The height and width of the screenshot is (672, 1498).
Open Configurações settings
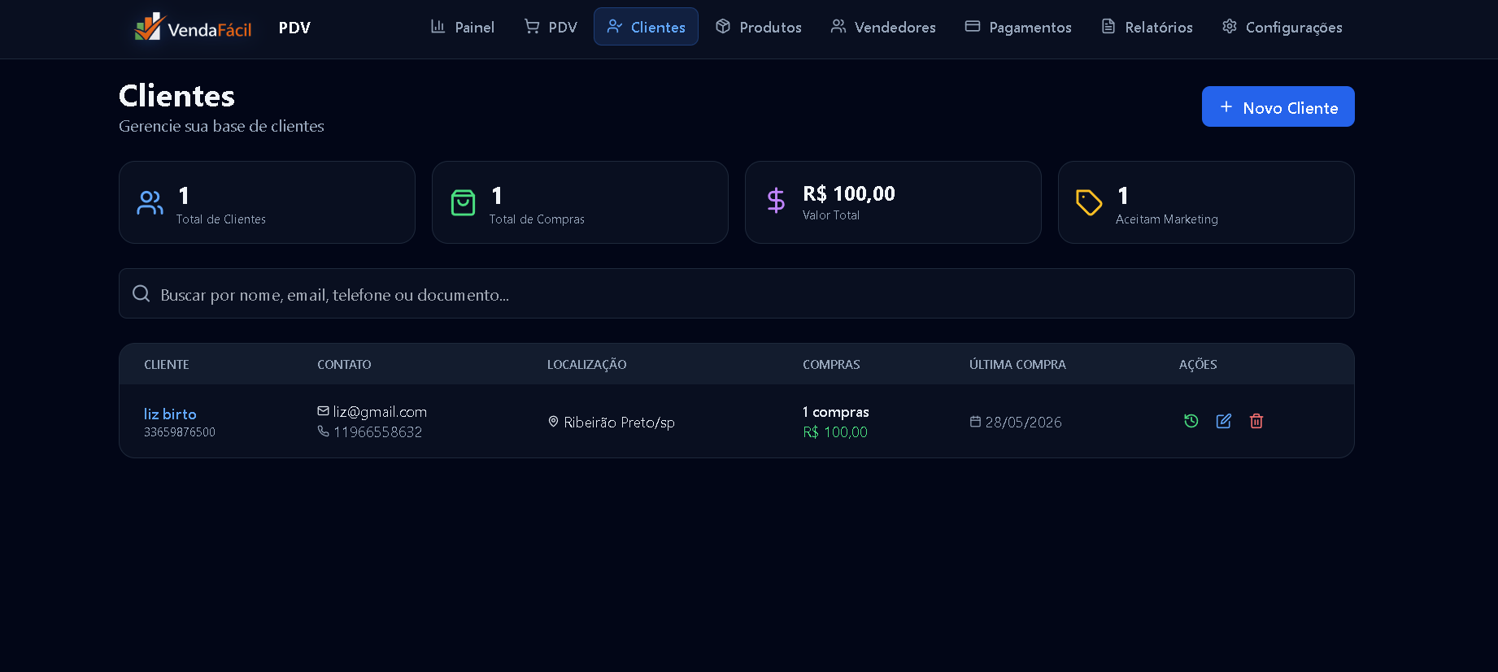1282,27
